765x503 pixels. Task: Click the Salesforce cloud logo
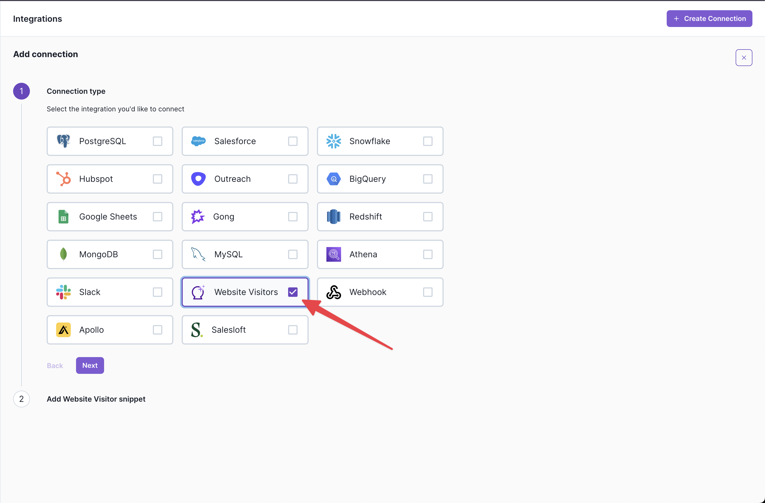tap(198, 141)
